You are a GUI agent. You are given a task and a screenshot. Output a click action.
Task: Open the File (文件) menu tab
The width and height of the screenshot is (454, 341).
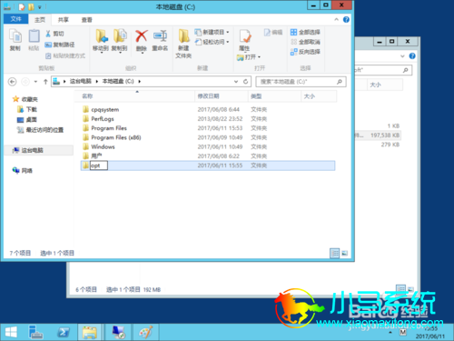15,19
